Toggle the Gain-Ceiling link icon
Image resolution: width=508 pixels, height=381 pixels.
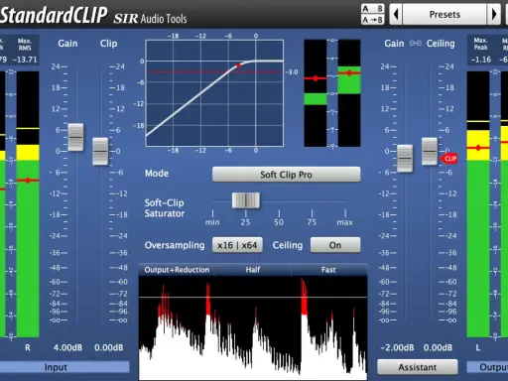point(416,43)
